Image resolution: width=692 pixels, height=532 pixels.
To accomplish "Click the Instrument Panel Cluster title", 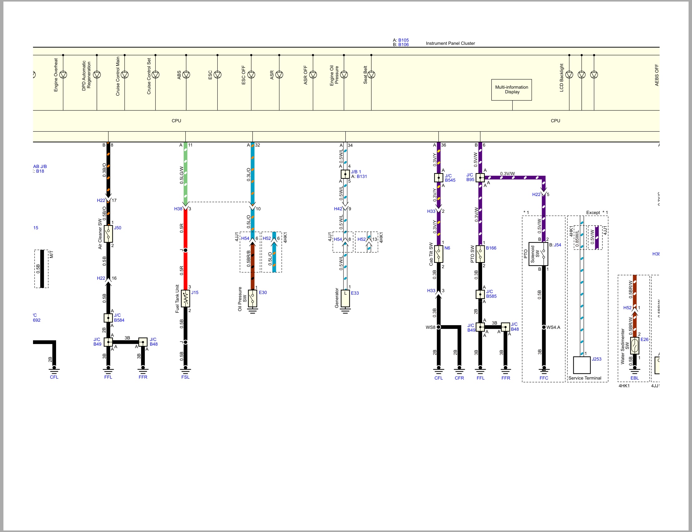I will coord(450,43).
